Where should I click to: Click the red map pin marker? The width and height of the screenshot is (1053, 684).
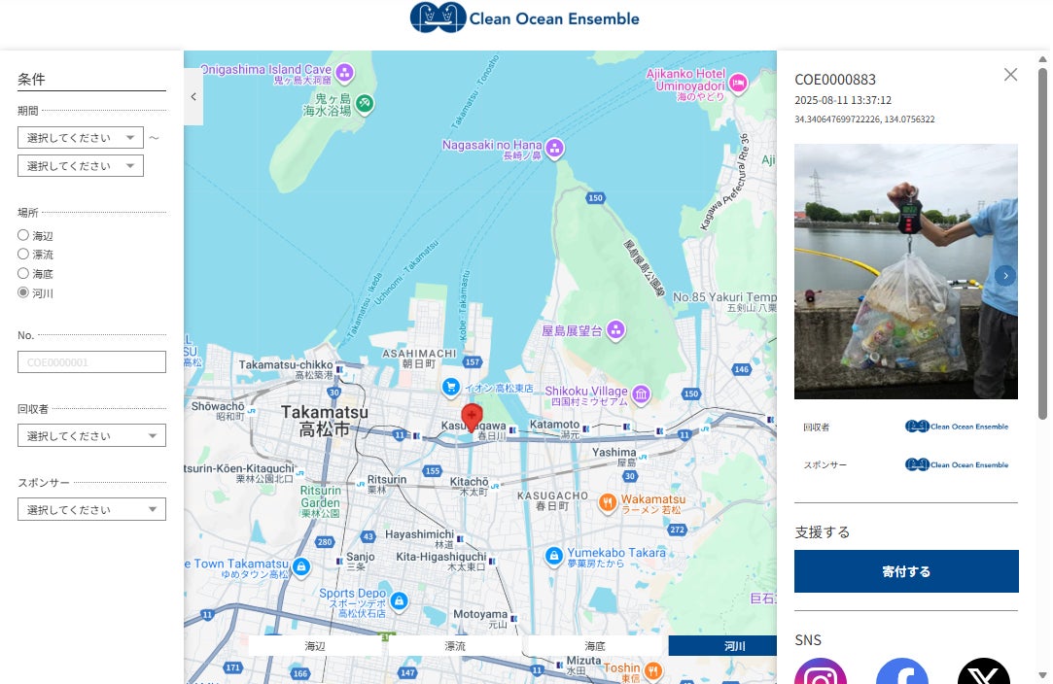click(472, 415)
